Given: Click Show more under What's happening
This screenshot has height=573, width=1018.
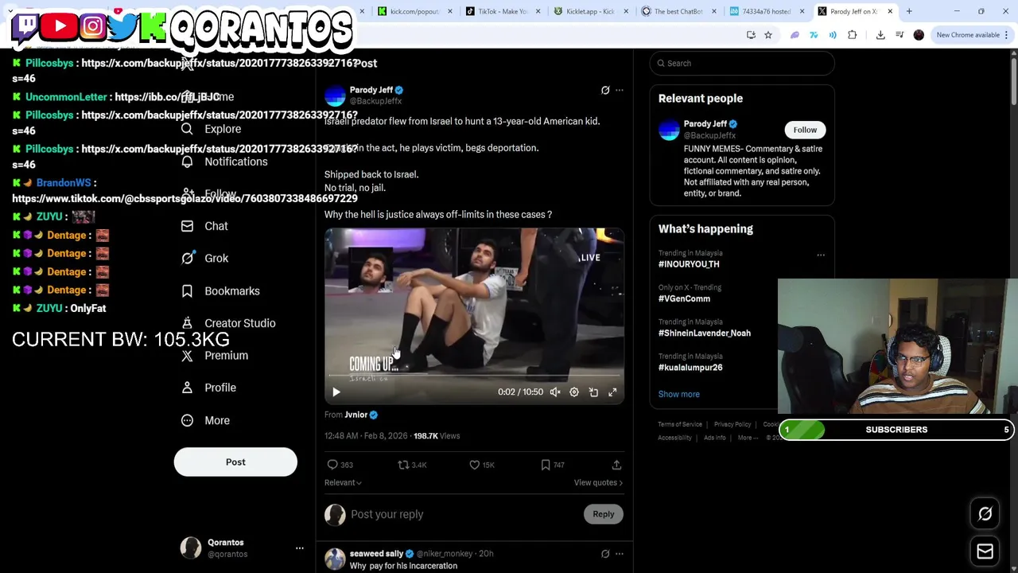Looking at the screenshot, I should click(x=678, y=394).
